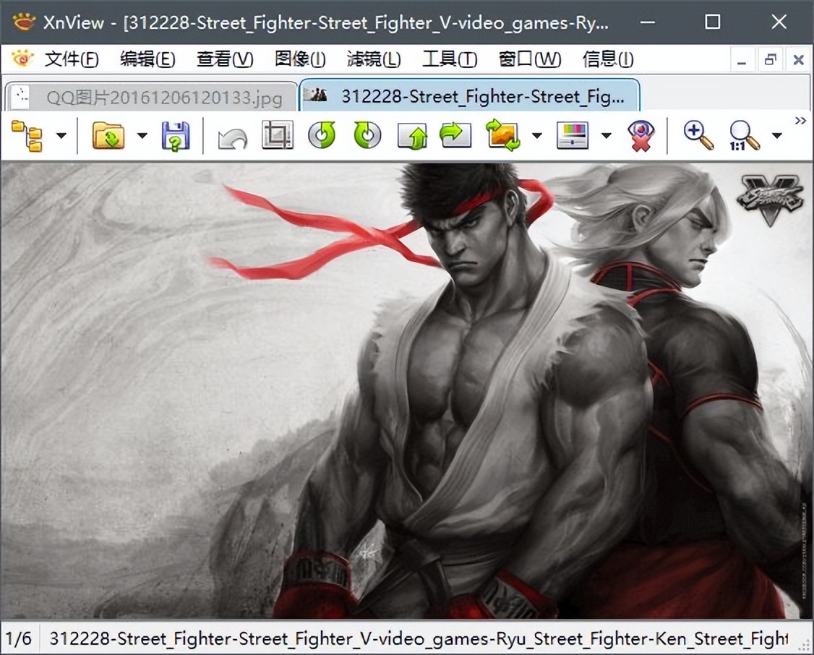The height and width of the screenshot is (655, 814).
Task: Open the 文件(F) menu
Action: tap(72, 59)
